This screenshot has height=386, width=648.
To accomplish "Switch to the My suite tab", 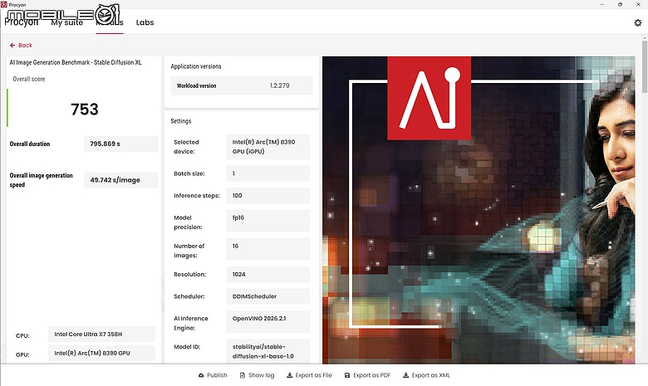I will pyautogui.click(x=67, y=22).
